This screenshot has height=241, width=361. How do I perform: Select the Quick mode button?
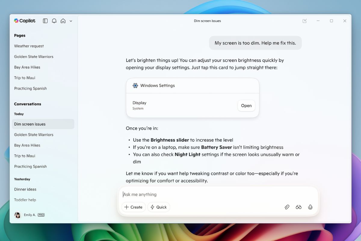click(159, 207)
